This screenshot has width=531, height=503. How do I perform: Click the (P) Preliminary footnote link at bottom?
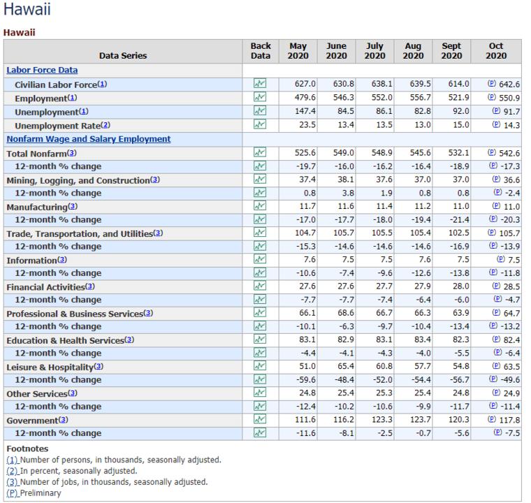click(x=12, y=493)
